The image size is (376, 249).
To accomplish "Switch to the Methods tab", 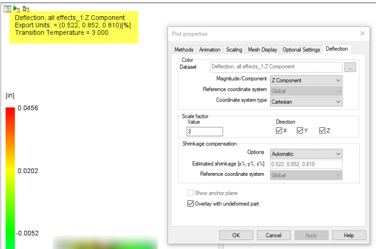I will click(184, 50).
